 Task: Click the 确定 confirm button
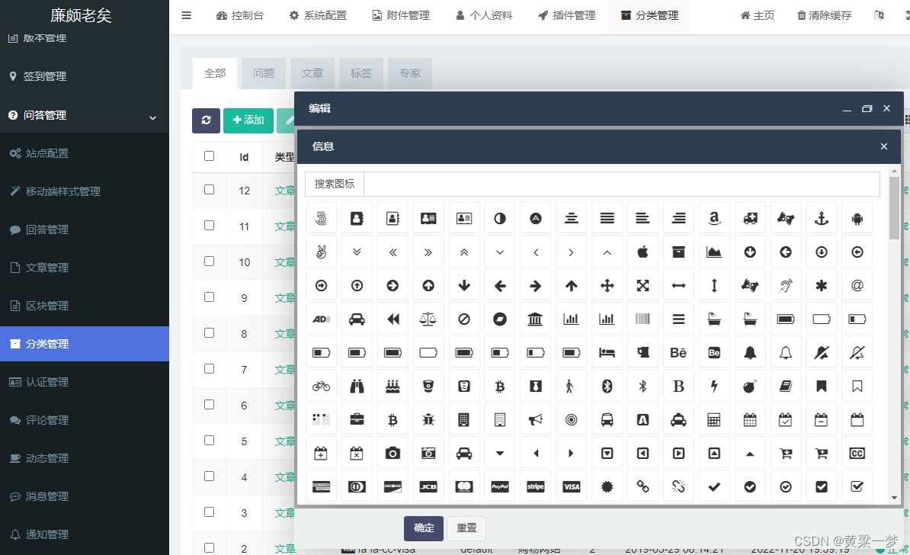click(x=423, y=528)
